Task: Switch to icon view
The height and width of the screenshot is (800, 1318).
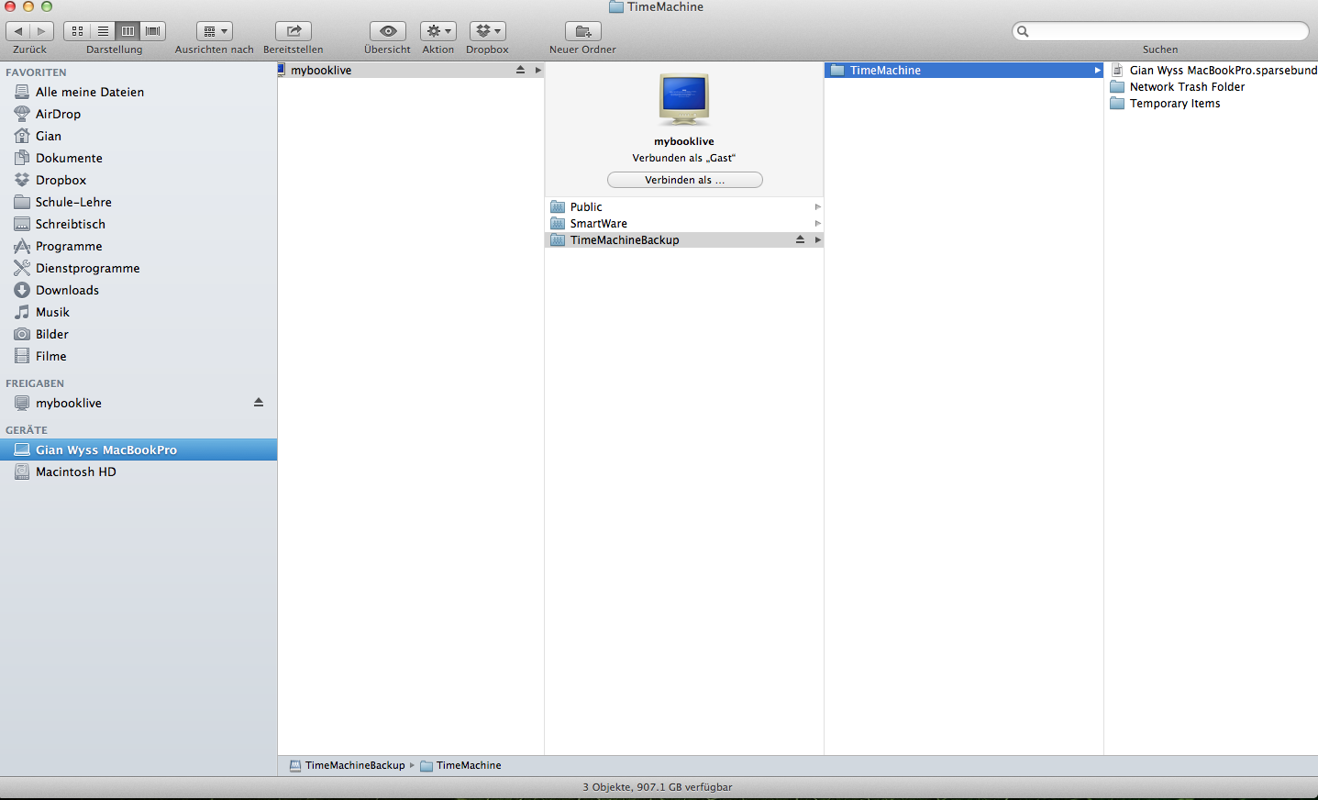Action: pos(77,31)
